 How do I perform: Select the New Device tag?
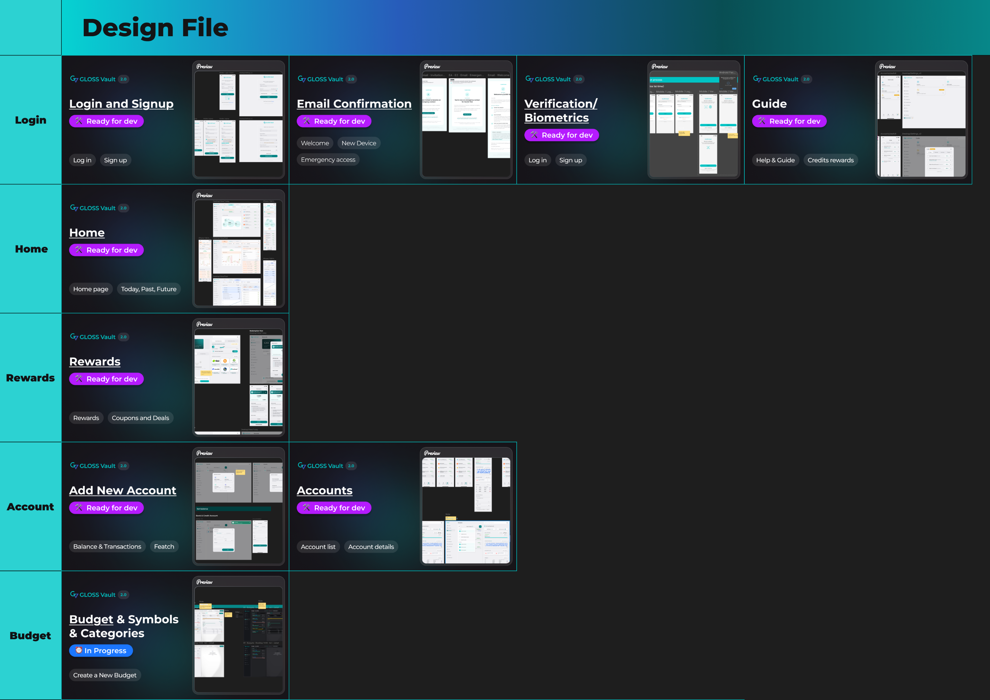pos(359,143)
